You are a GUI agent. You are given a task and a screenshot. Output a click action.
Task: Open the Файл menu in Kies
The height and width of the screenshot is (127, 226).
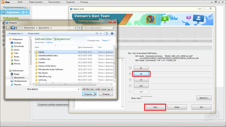click(20, 2)
